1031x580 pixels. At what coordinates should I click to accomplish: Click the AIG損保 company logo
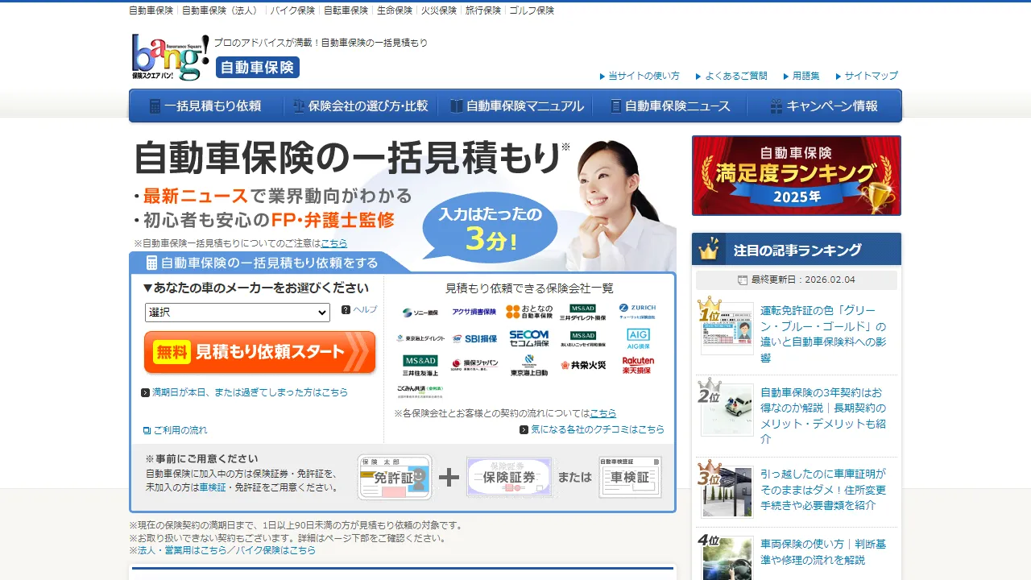pyautogui.click(x=639, y=338)
